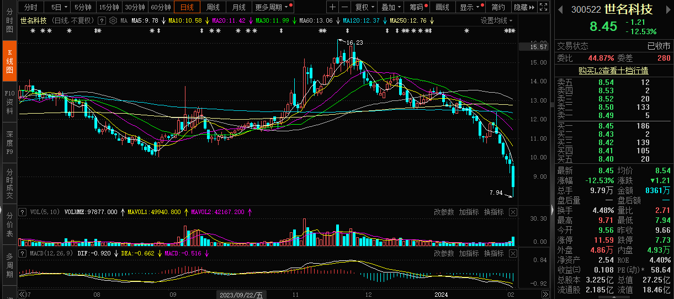Click the question mark help icon near chart title
The image size is (674, 299).
102,20
